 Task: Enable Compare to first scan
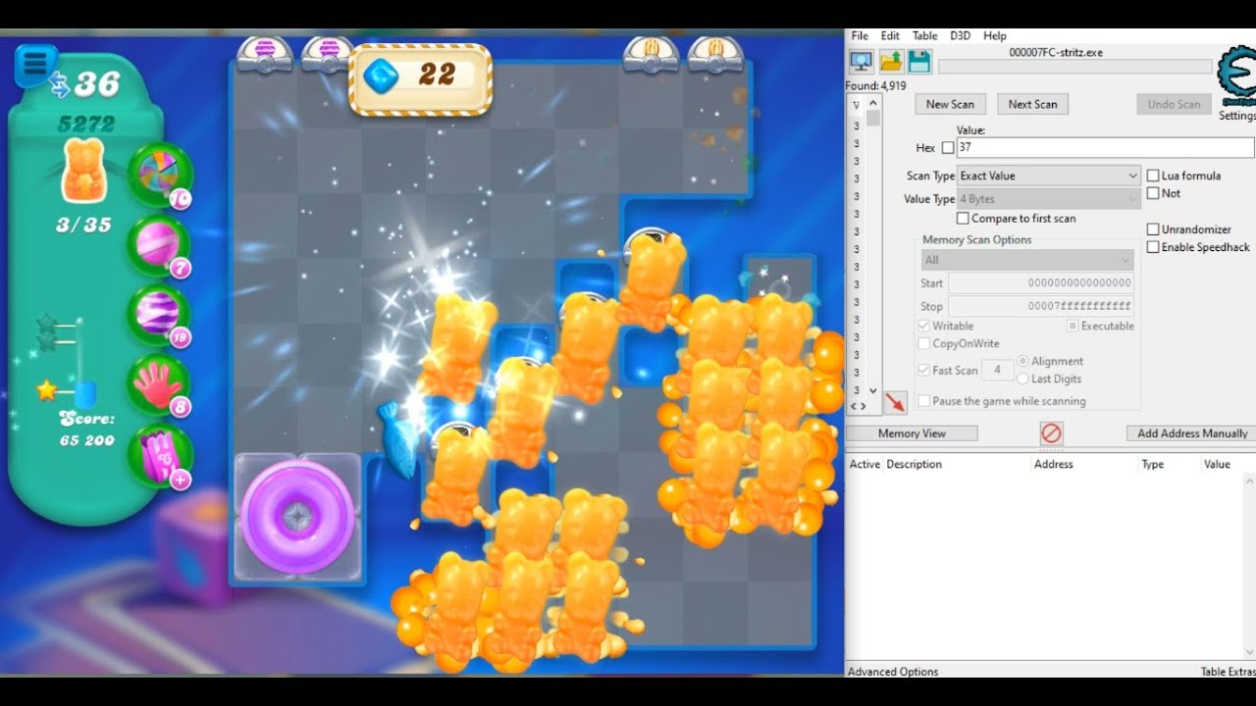click(963, 219)
